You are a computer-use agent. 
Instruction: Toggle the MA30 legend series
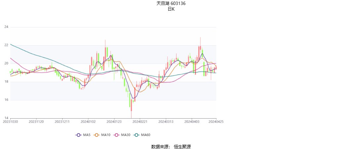pyautogui.click(x=122, y=135)
